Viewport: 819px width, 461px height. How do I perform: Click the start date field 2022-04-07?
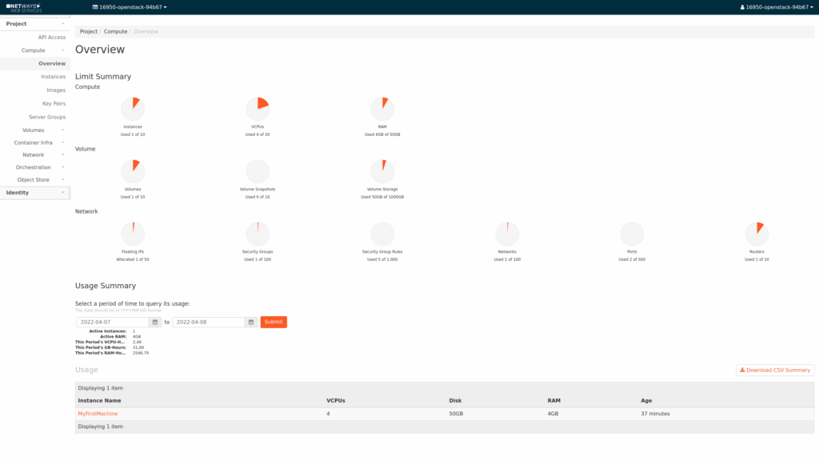[113, 322]
